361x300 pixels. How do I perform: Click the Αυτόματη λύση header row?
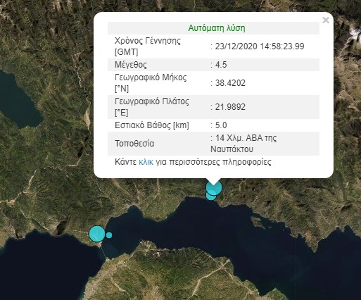point(213,28)
